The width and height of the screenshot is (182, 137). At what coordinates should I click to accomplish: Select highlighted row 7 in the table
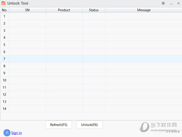tap(91, 59)
